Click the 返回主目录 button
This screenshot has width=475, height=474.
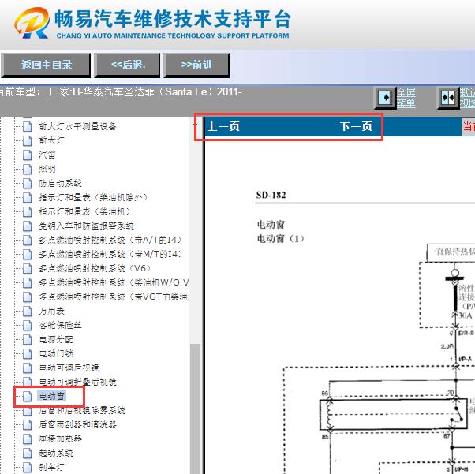[46, 65]
